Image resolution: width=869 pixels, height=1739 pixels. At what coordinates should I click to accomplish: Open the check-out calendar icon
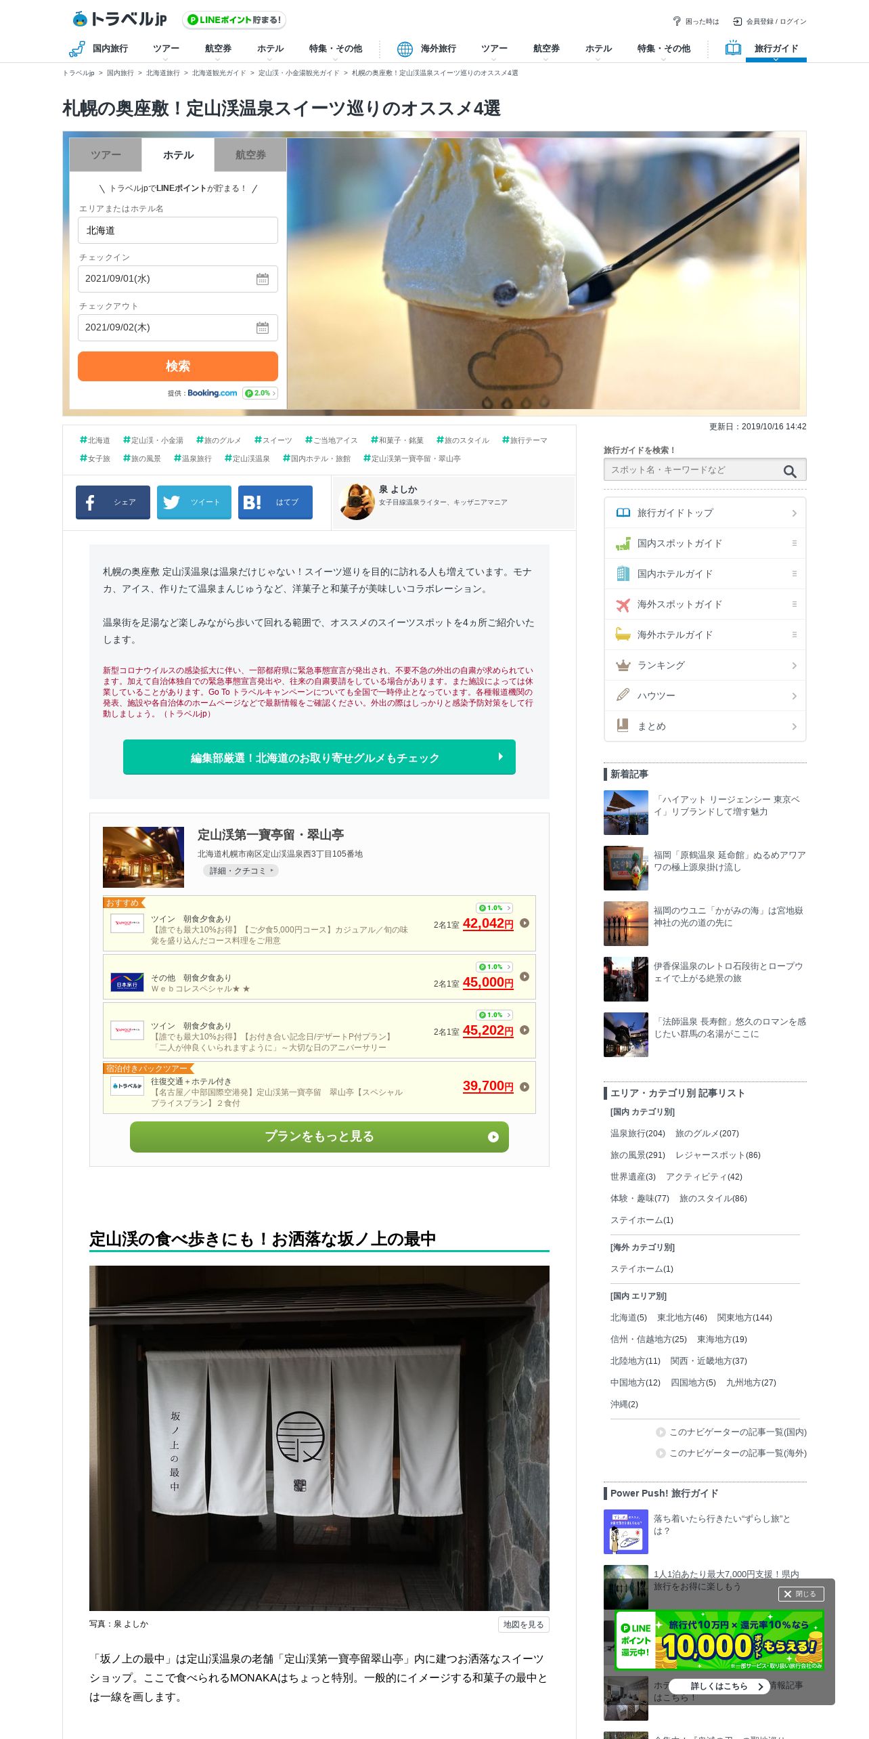coord(263,328)
